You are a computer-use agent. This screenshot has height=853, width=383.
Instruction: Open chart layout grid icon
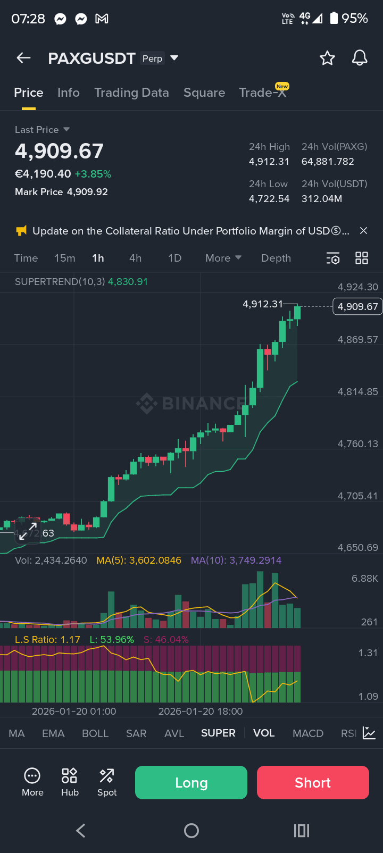click(362, 258)
